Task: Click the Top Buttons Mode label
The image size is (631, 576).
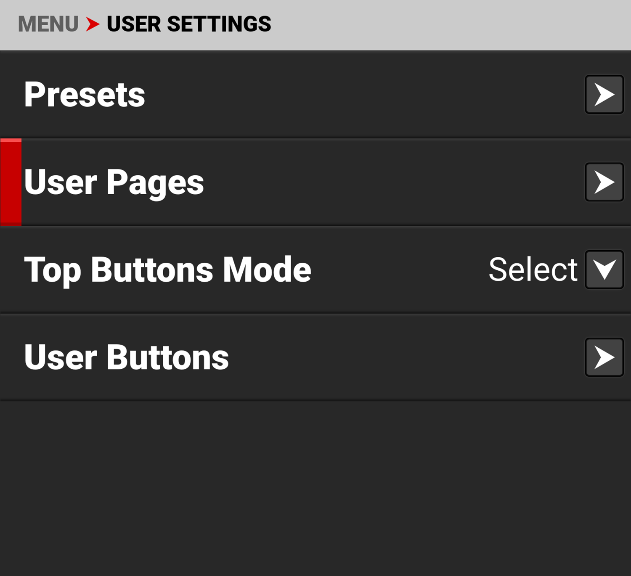Action: click(x=167, y=270)
